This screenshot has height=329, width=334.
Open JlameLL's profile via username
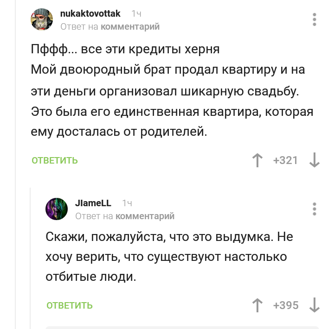click(x=93, y=203)
